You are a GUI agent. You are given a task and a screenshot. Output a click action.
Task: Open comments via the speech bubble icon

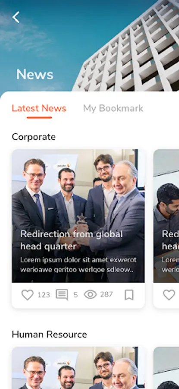(x=62, y=295)
